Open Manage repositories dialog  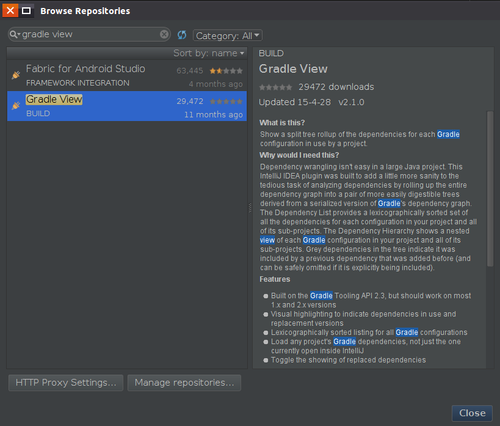(184, 383)
